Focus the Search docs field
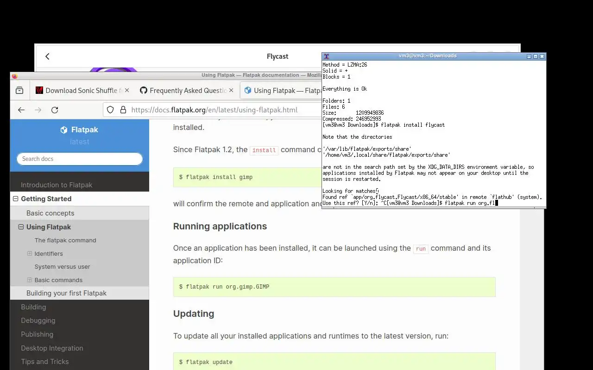 (80, 159)
